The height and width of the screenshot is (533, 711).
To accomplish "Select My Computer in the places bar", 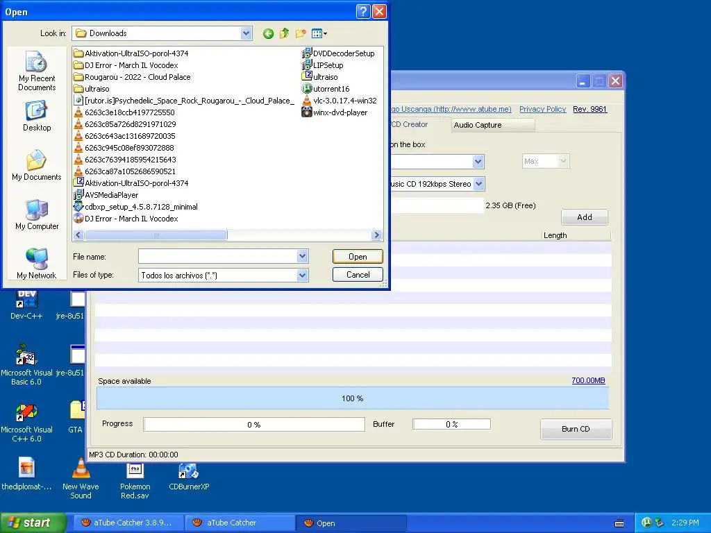I will 37,215.
